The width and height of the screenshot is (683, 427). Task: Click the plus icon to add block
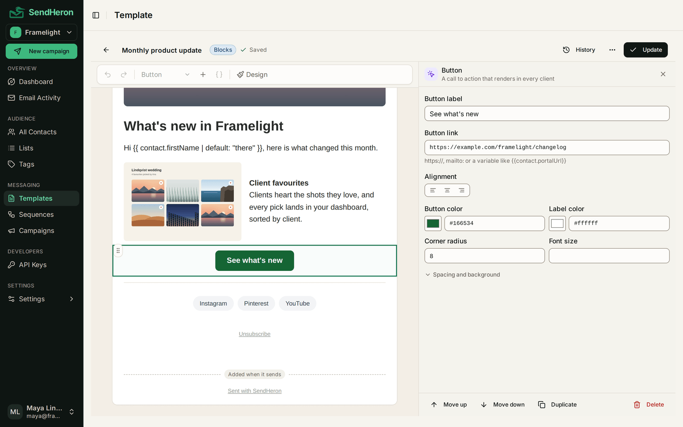[203, 75]
